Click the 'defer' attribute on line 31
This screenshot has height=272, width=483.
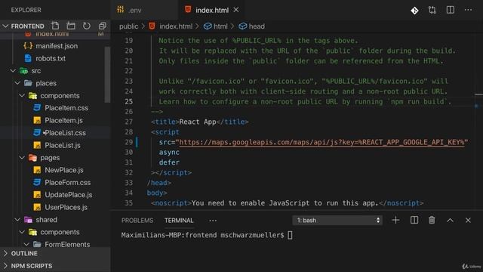(169, 162)
